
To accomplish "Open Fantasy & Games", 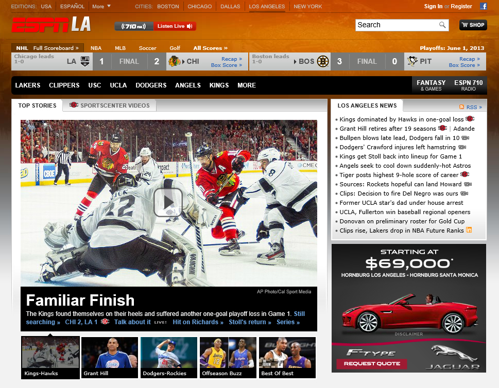I will [x=431, y=85].
